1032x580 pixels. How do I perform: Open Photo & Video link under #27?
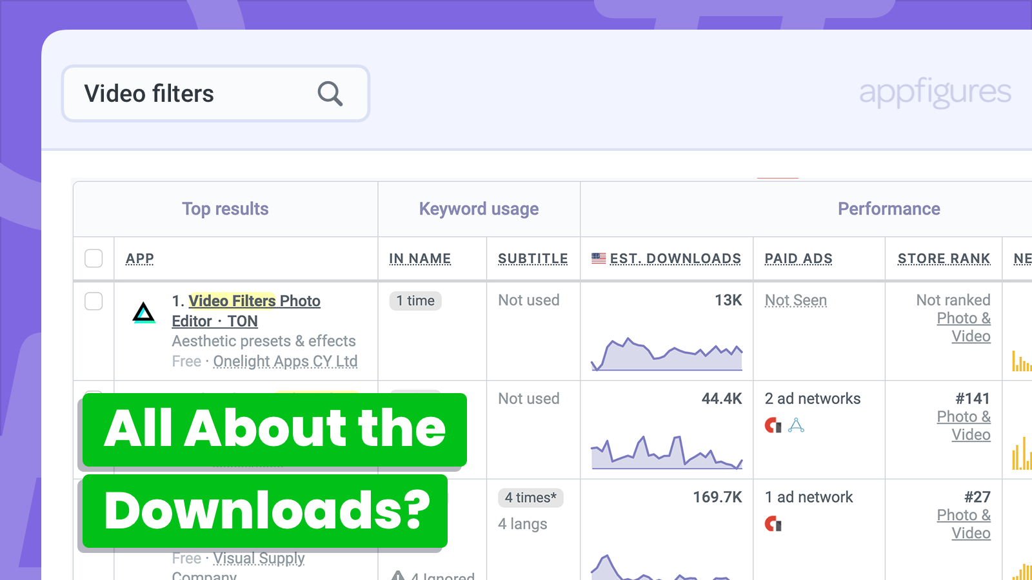point(964,525)
